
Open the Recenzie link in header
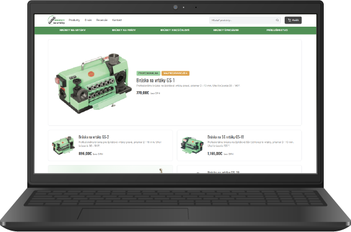point(102,20)
